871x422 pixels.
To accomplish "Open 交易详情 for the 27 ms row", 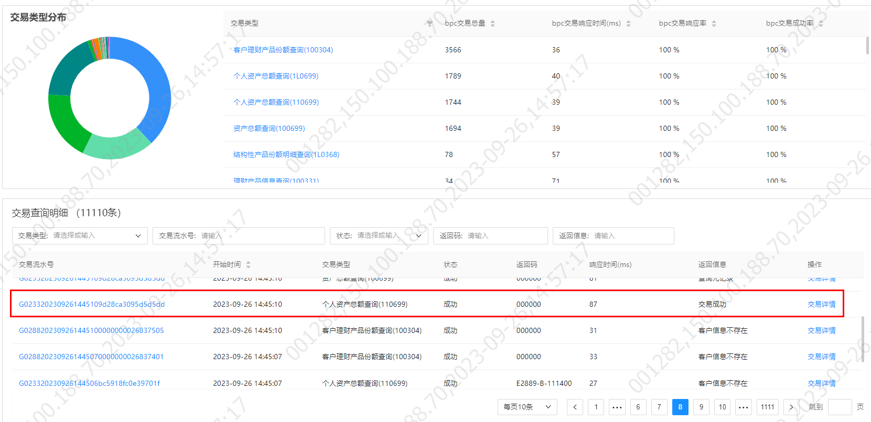I will click(x=822, y=383).
